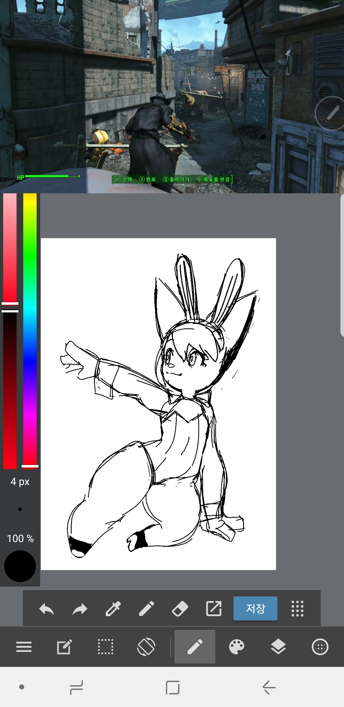Activate the dashed rectangle selection tool

[105, 647]
